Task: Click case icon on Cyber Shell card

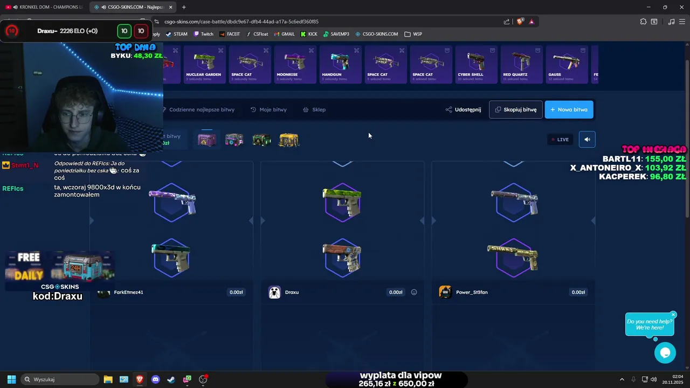Action: click(x=492, y=50)
